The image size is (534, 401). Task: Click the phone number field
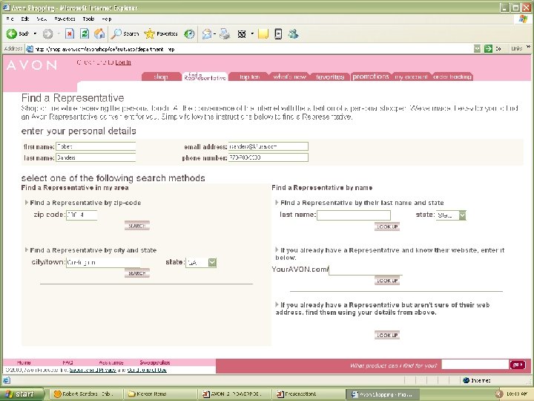click(x=268, y=157)
